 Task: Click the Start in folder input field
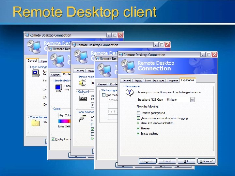pos(113,117)
